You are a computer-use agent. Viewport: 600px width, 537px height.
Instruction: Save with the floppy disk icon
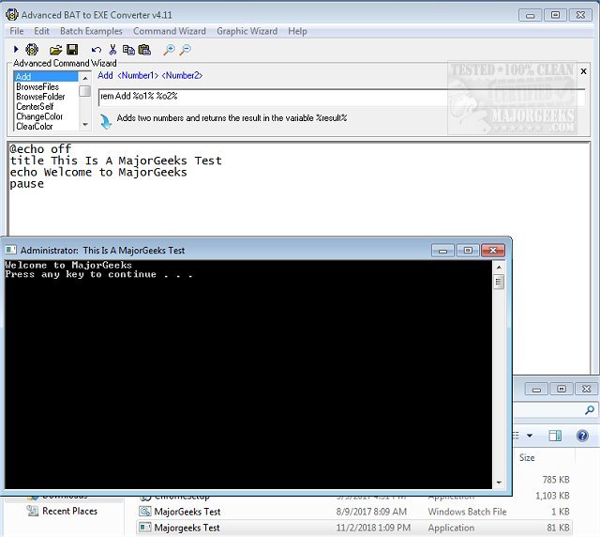click(x=72, y=49)
